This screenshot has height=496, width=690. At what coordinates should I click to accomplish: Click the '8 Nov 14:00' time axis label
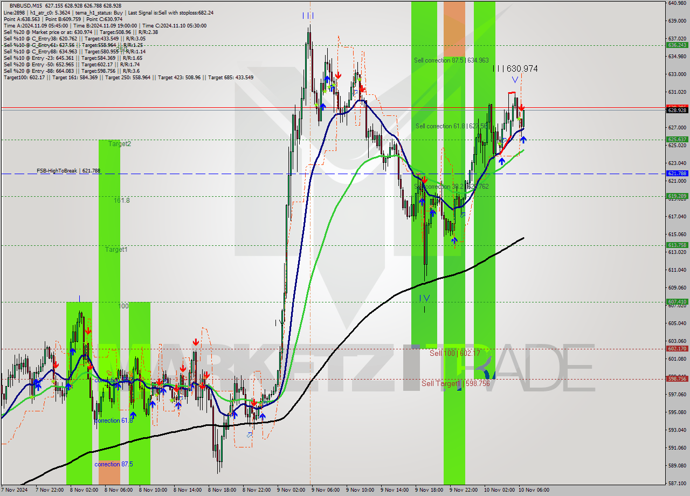click(x=188, y=491)
